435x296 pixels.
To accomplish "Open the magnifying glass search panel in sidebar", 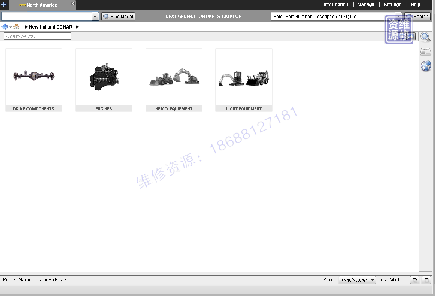I will (x=426, y=37).
